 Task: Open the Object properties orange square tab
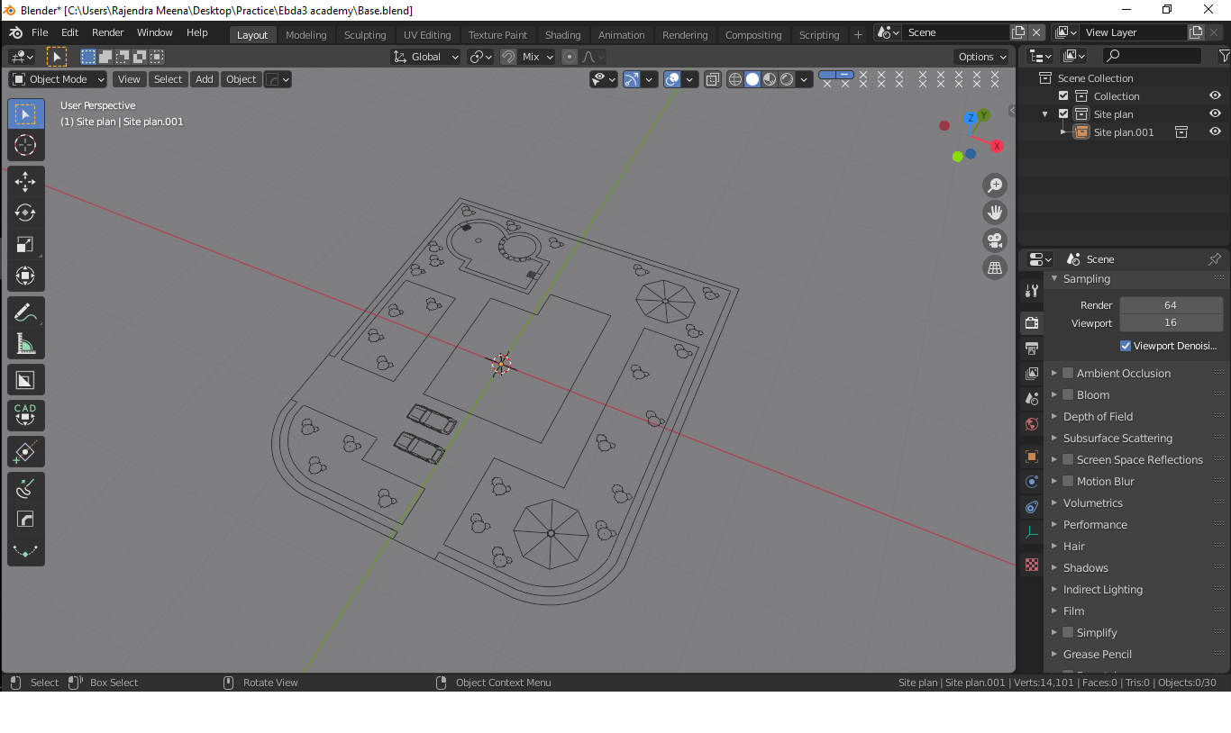[x=1032, y=457]
